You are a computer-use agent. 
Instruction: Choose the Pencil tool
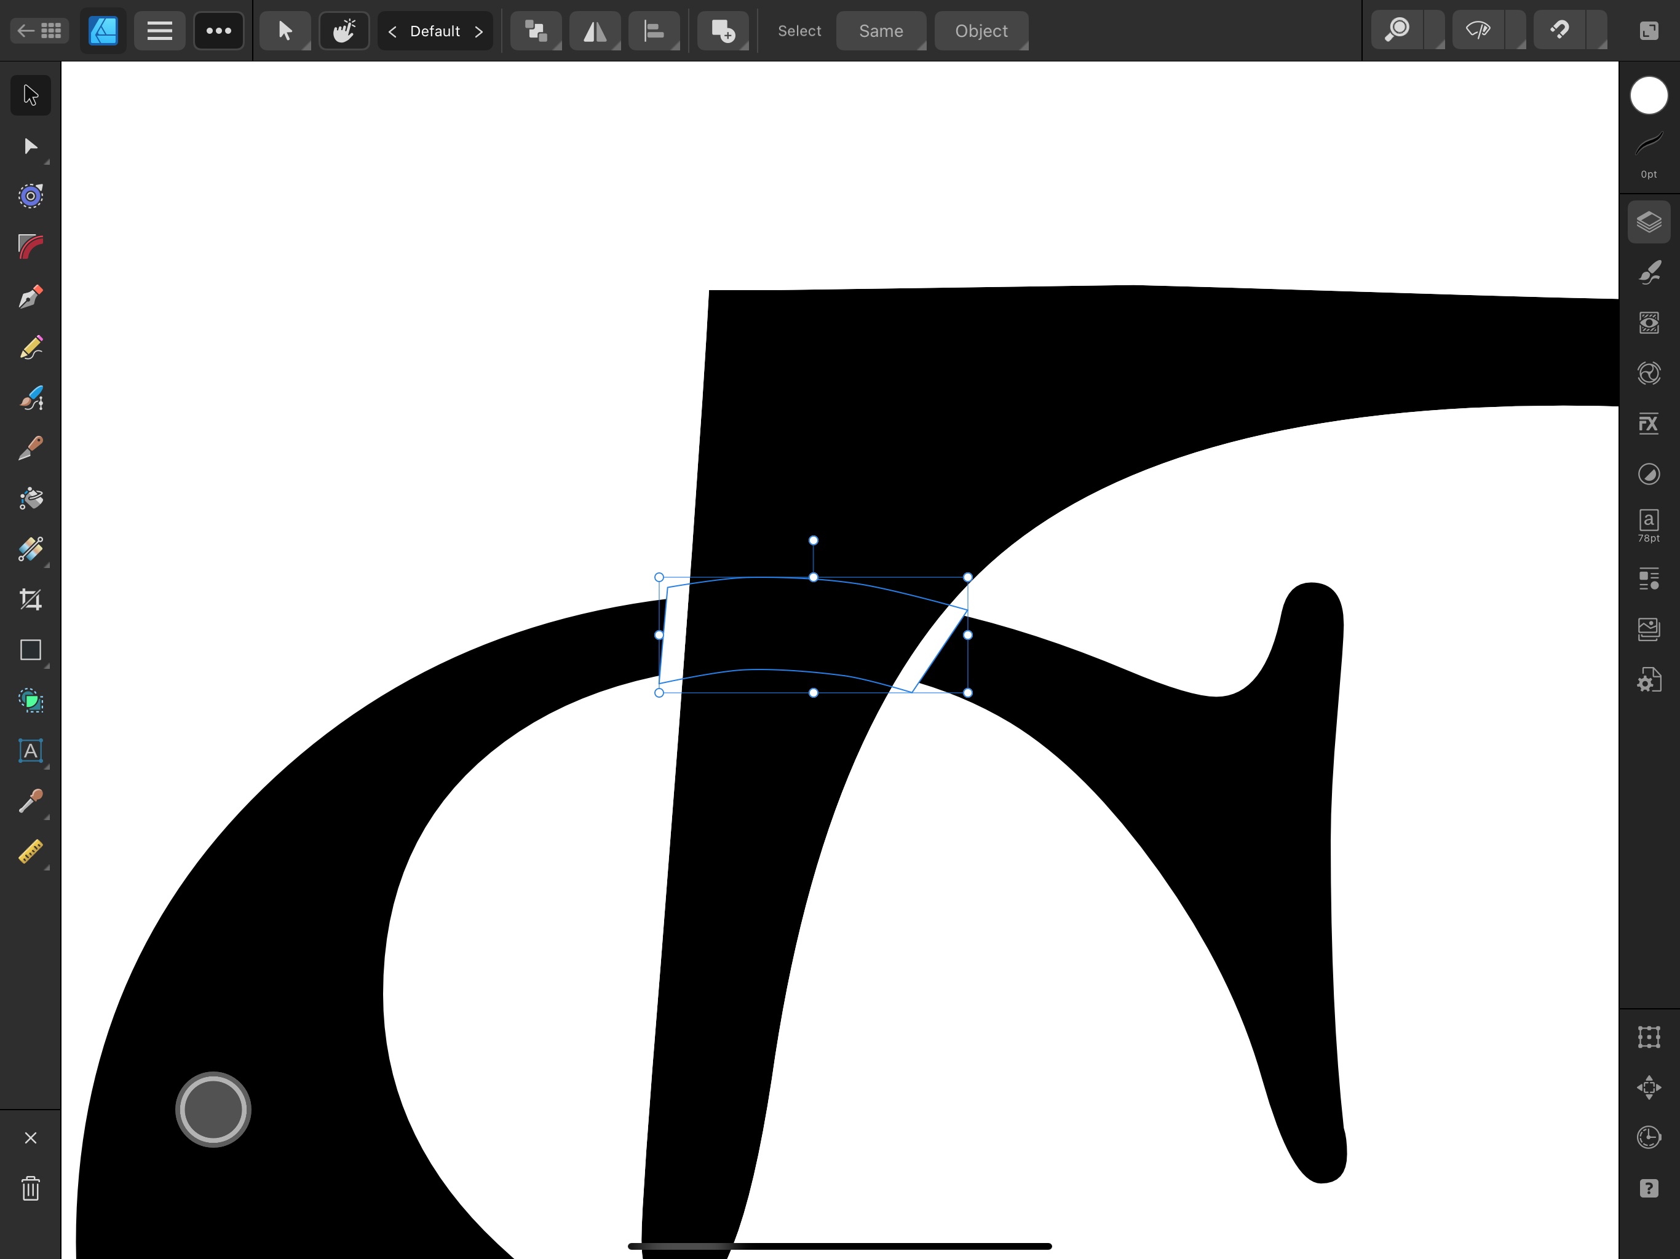tap(30, 348)
